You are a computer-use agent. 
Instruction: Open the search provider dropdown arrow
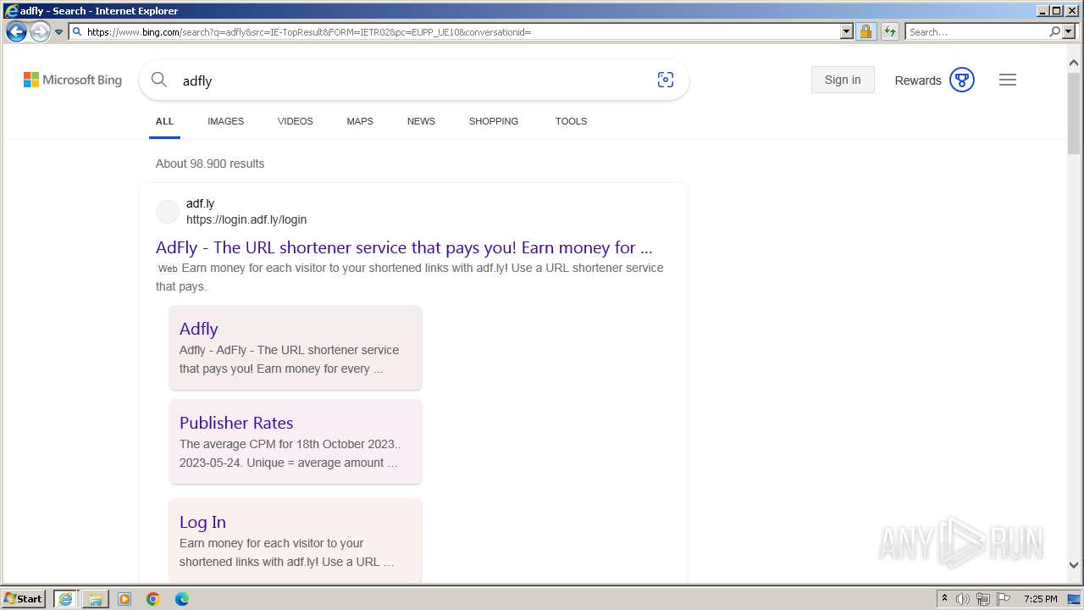pyautogui.click(x=1068, y=32)
